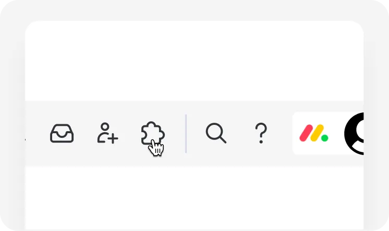This screenshot has width=389, height=231.
Task: Launch search with the magnifying glass
Action: coord(216,133)
